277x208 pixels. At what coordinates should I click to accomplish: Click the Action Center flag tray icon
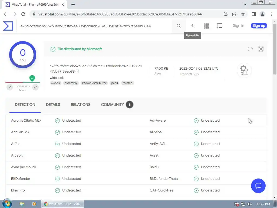pyautogui.click(x=236, y=204)
